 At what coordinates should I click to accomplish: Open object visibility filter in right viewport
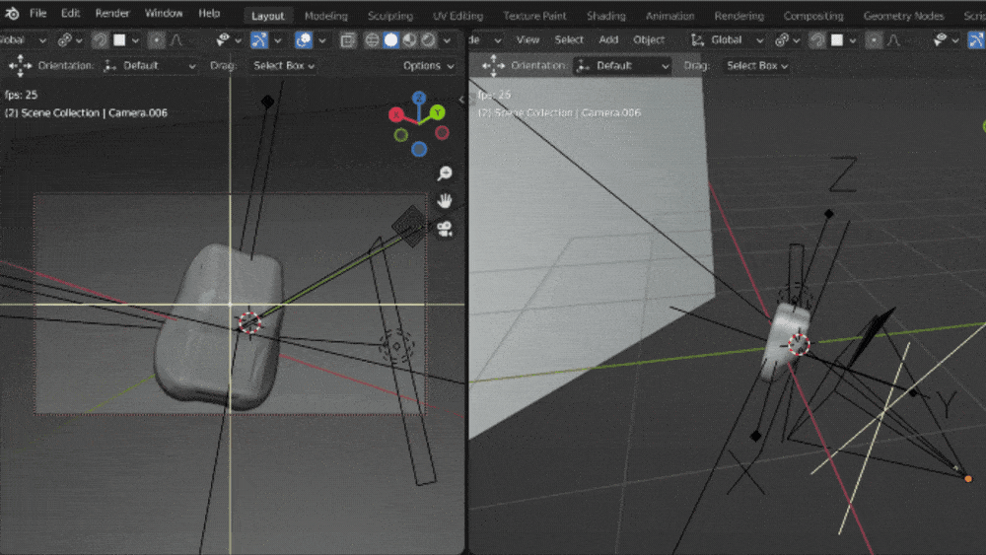pos(946,40)
